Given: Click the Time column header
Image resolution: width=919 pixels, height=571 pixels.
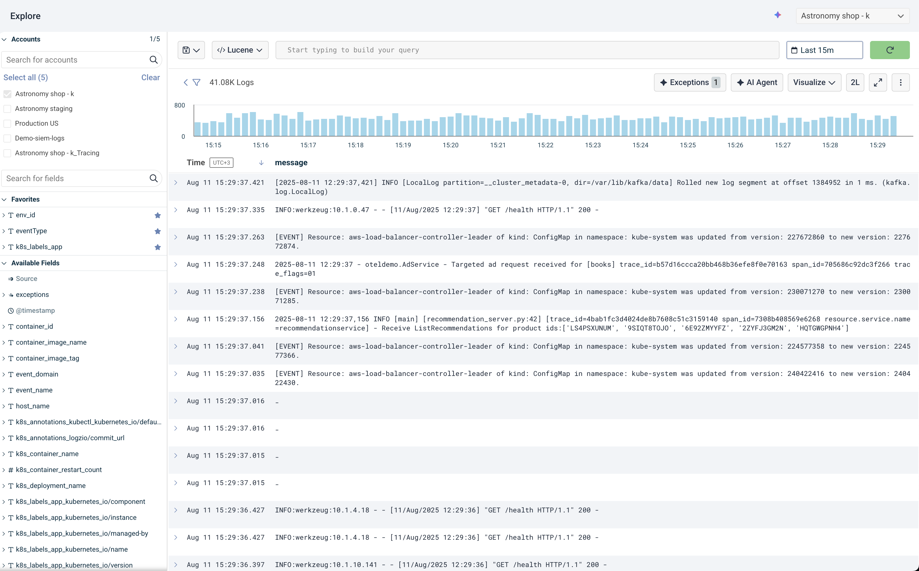Looking at the screenshot, I should click(x=196, y=163).
